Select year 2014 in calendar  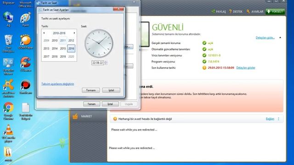pos(55,49)
